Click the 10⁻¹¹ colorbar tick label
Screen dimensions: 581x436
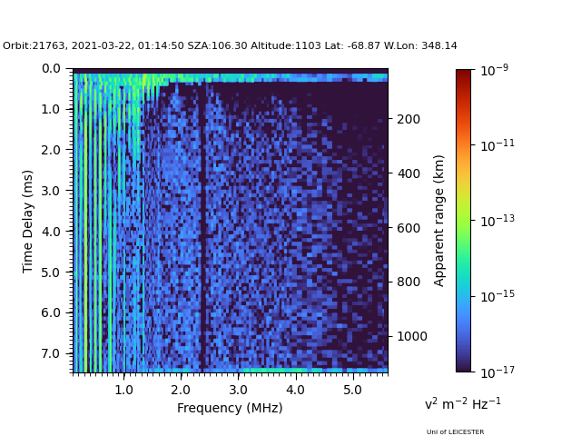pos(497,145)
